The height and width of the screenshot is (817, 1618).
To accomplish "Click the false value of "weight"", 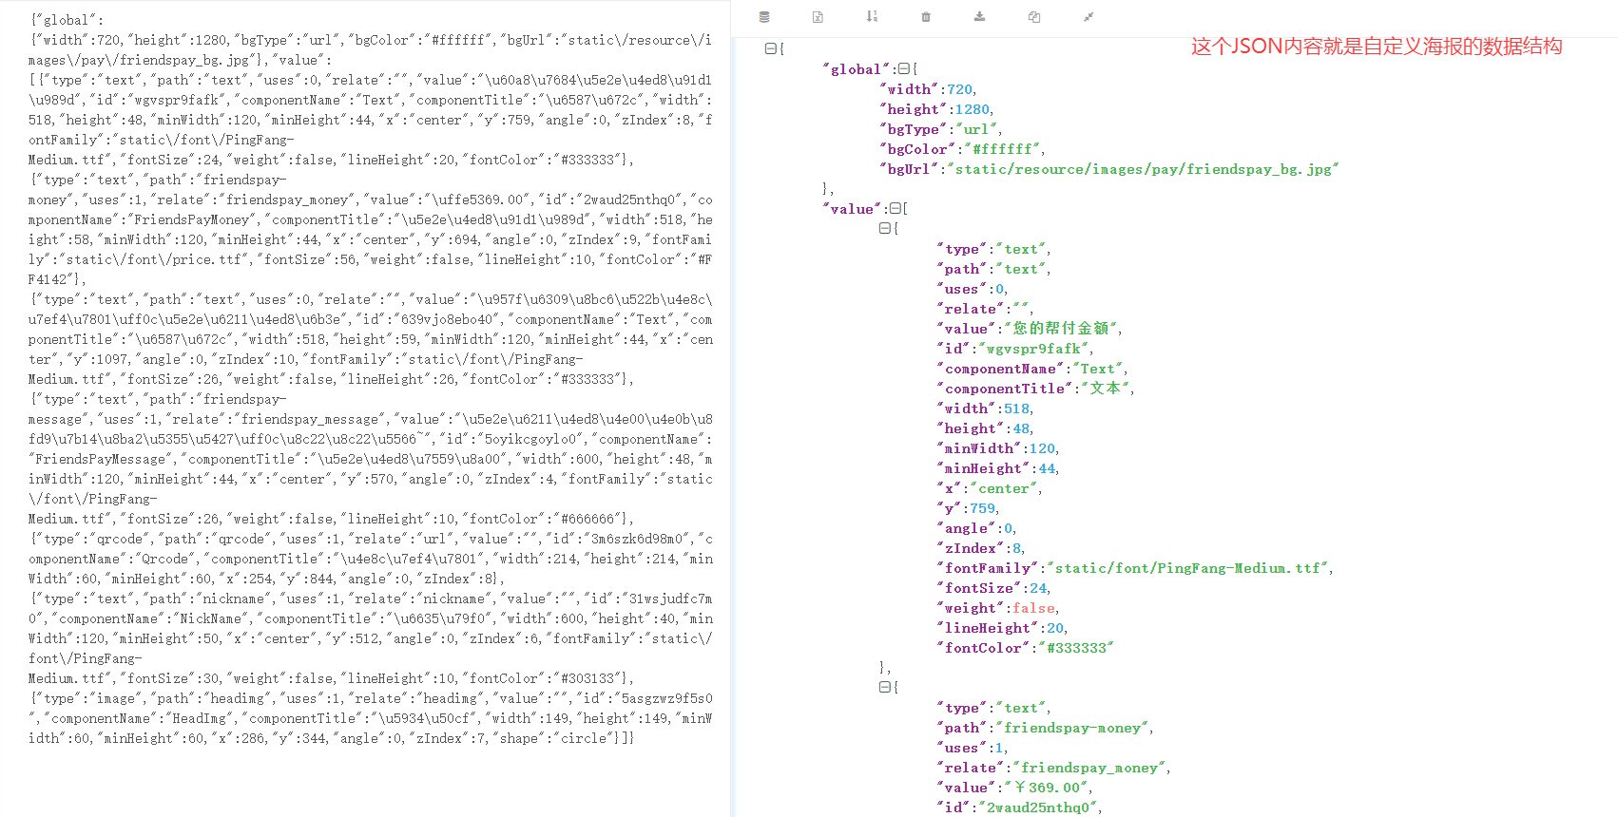I will (1033, 608).
